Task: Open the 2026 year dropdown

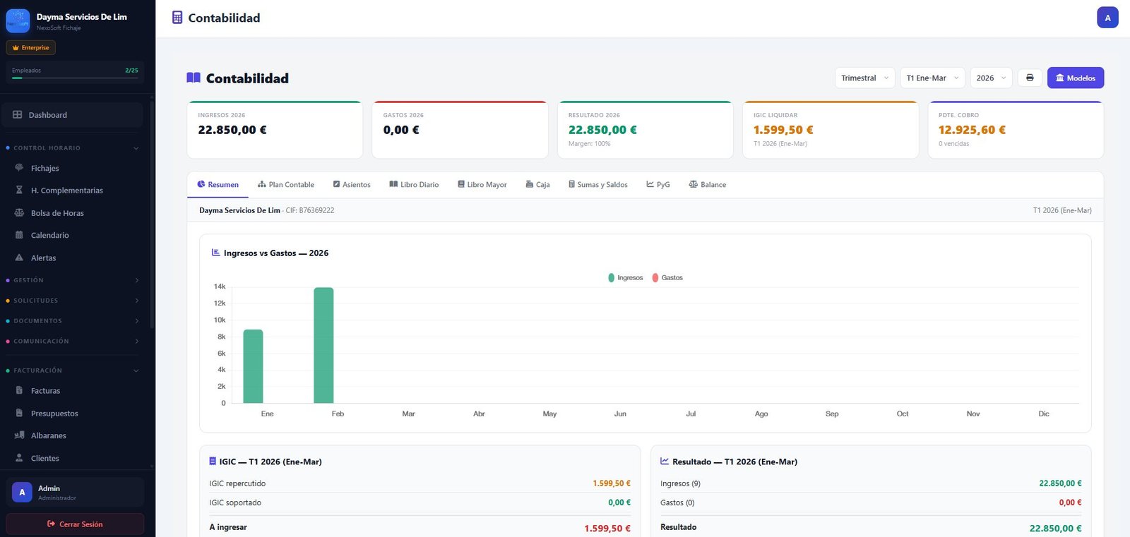Action: (x=991, y=78)
